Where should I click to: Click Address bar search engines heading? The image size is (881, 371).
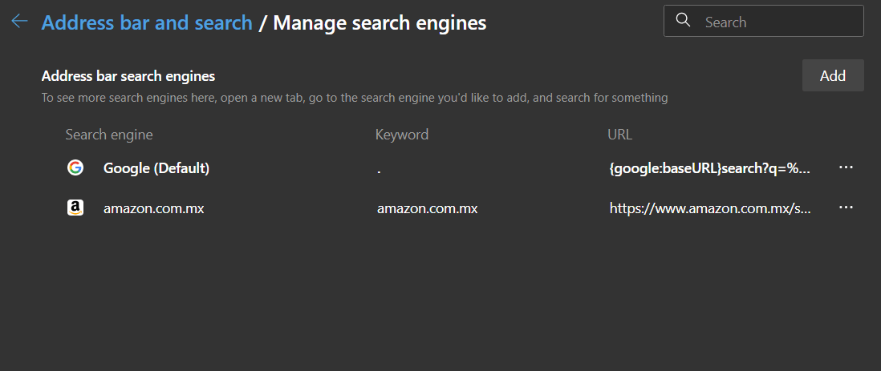pos(128,76)
